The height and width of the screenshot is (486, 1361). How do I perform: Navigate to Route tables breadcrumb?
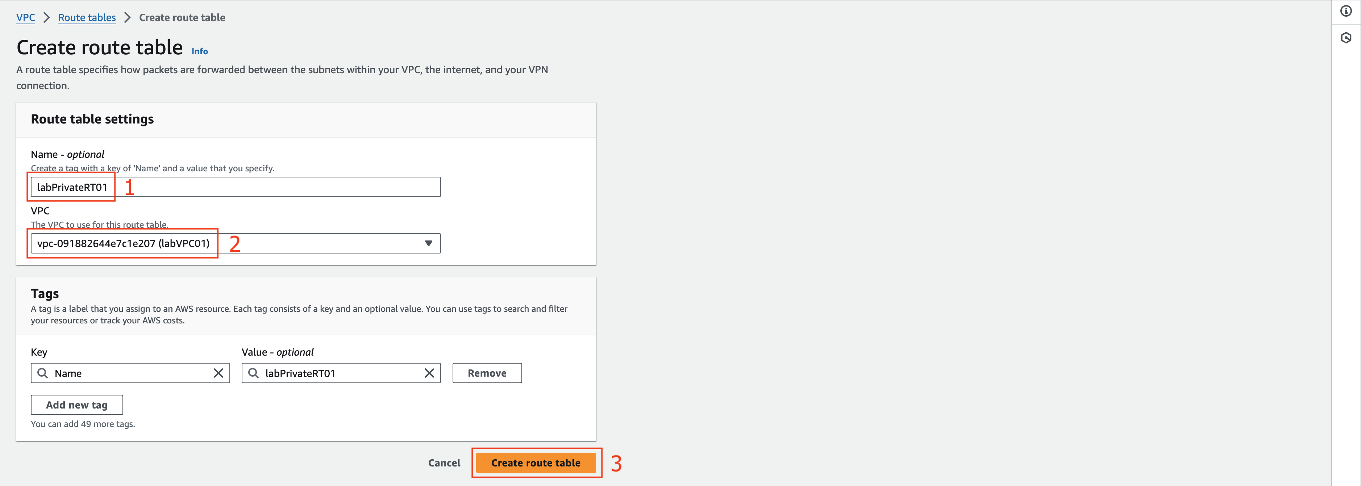click(87, 17)
